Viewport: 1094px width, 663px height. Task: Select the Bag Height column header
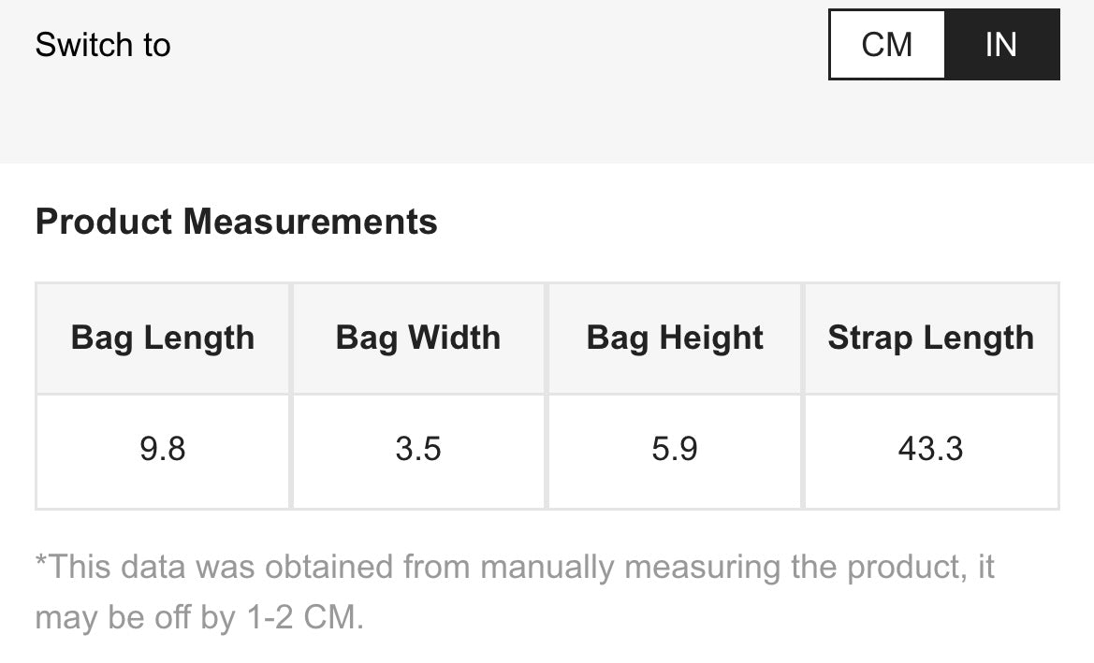pyautogui.click(x=675, y=338)
